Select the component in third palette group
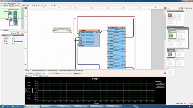Screen dimensions: 193x108 pyautogui.click(x=170, y=54)
